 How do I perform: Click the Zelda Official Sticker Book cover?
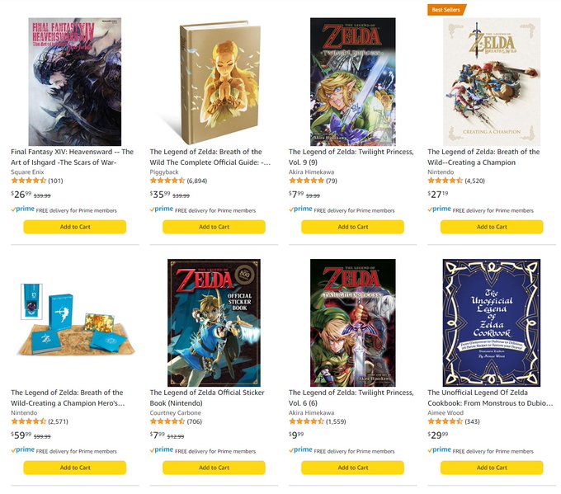click(x=214, y=322)
